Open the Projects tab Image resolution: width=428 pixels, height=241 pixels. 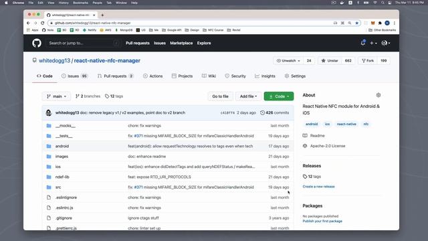[182, 76]
